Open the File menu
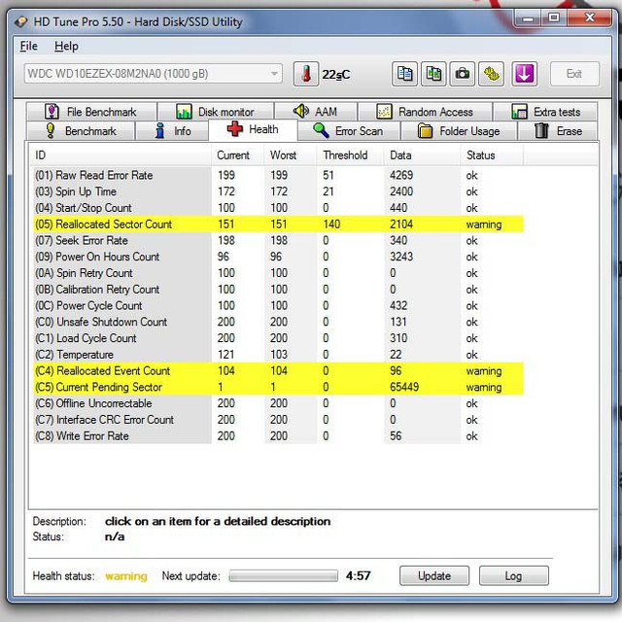 point(28,46)
